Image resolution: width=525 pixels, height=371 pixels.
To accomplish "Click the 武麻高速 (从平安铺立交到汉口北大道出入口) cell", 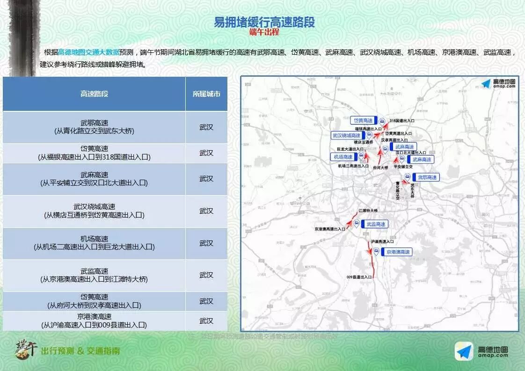I will tap(94, 179).
